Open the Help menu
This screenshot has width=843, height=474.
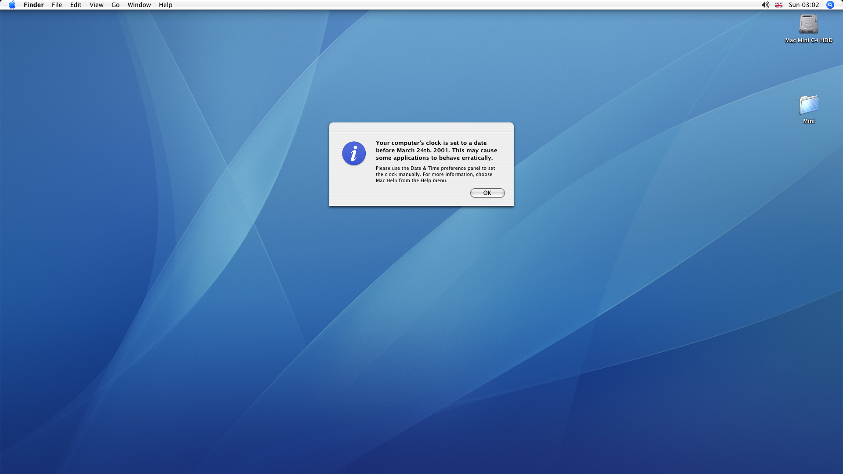tap(166, 5)
